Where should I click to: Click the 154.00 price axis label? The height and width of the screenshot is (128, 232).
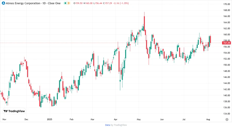pos(227,53)
